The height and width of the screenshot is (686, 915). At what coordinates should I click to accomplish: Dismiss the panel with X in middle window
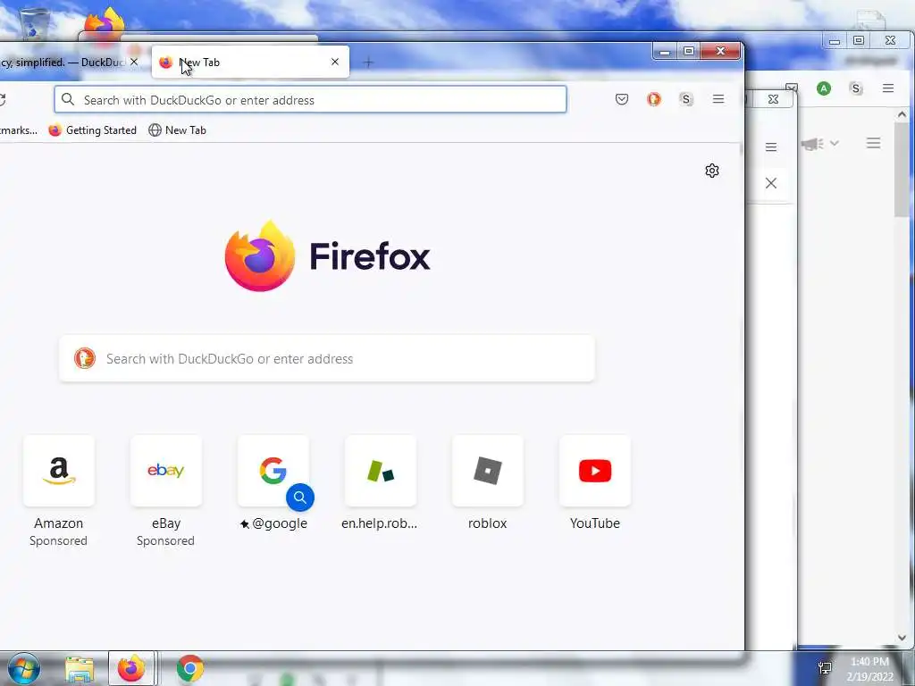click(x=771, y=183)
